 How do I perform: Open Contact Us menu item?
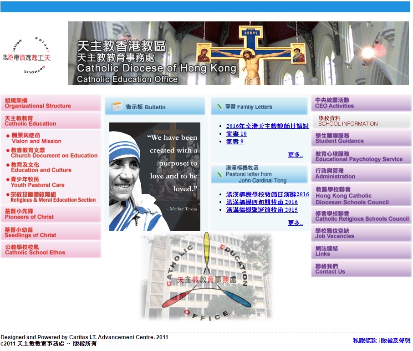(361, 269)
